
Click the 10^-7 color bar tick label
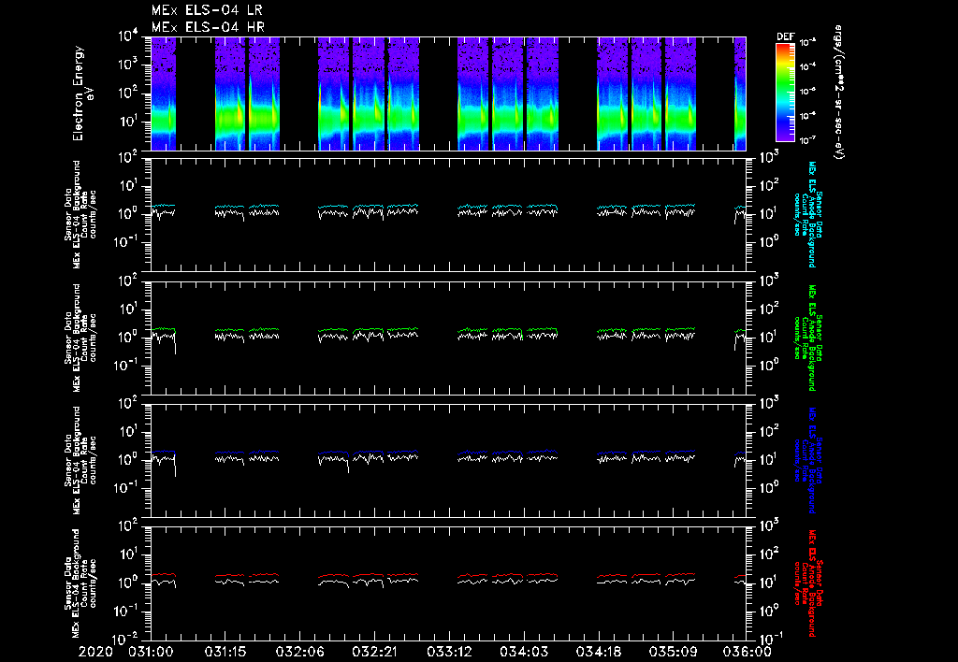click(808, 140)
